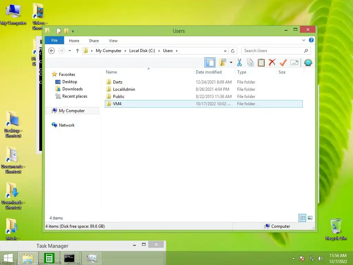Refresh the Users folder view

[233, 51]
